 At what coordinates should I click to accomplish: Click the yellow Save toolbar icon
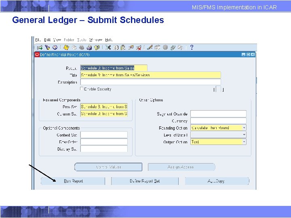(66, 48)
